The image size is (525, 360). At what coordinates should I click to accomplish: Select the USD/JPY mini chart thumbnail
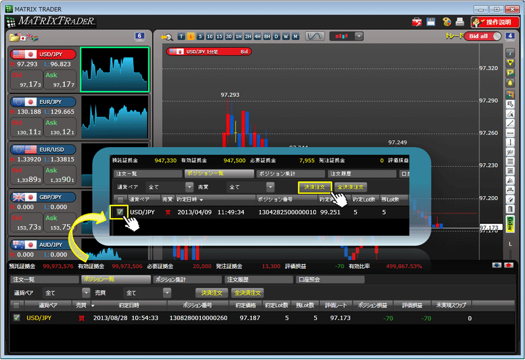click(114, 69)
